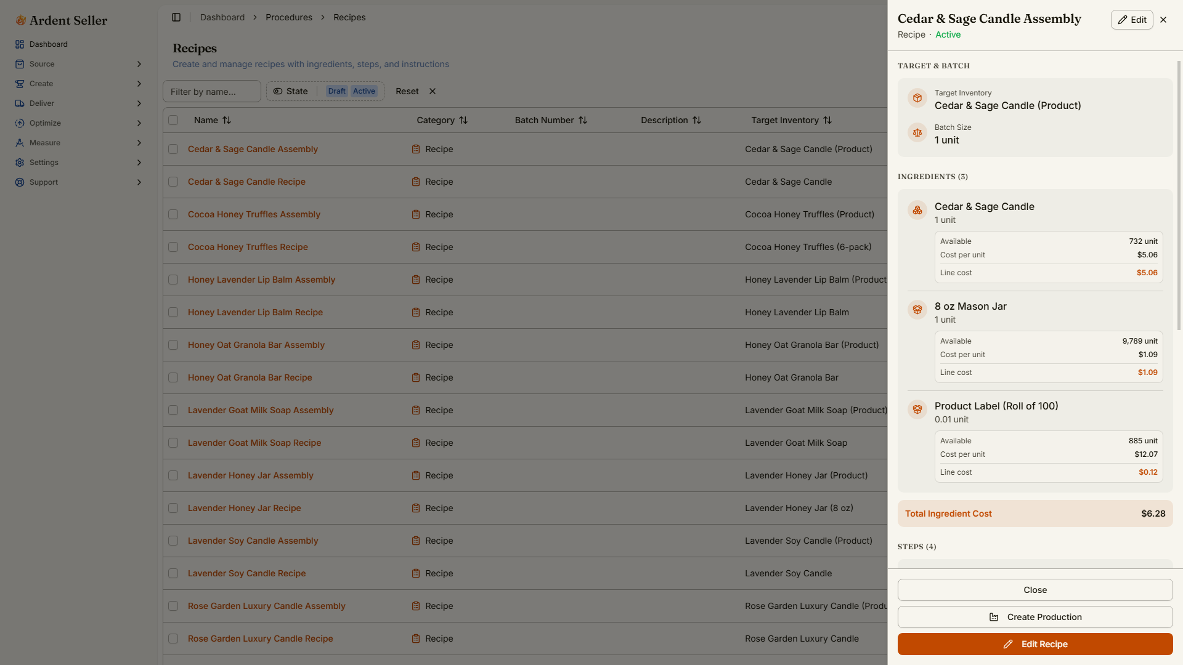This screenshot has width=1183, height=665.
Task: Click the Support lifebuoy icon
Action: (x=20, y=182)
